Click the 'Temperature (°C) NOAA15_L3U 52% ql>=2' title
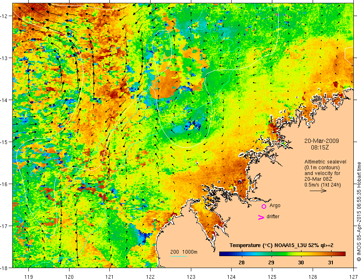Image resolution: width=362 pixels, height=280 pixels. click(x=281, y=245)
